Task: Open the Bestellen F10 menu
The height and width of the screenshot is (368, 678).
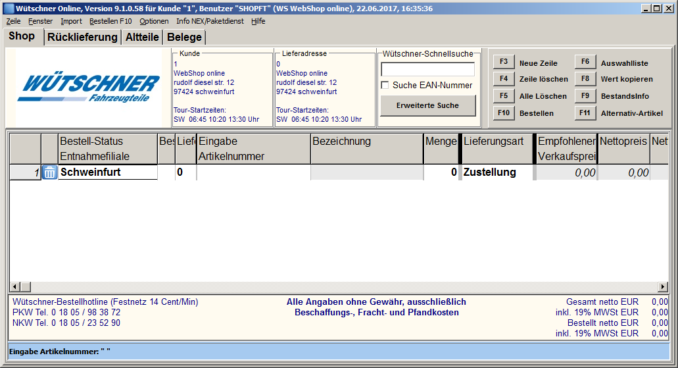Action: point(110,21)
